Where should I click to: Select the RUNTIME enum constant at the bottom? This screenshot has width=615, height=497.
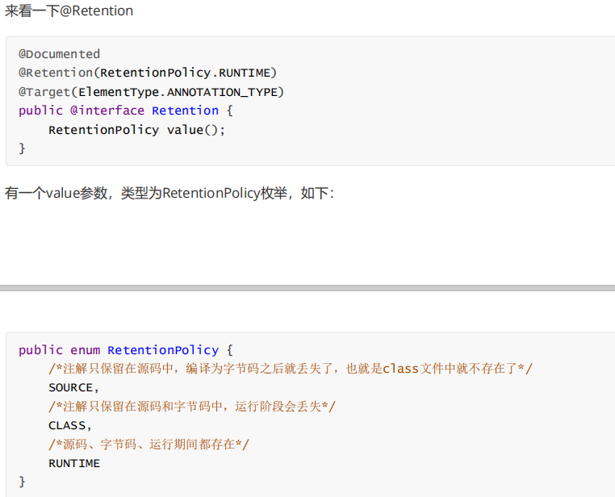pos(74,463)
